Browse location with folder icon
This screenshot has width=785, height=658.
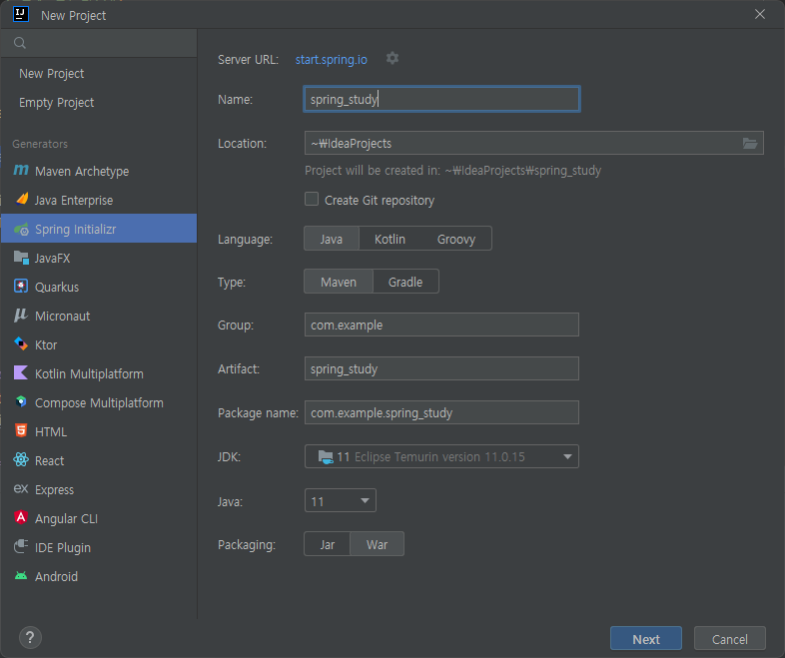[x=749, y=144]
